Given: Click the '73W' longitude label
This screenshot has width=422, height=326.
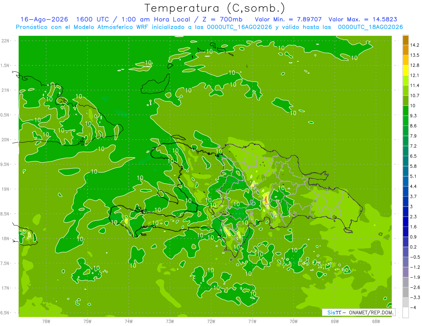Looking at the screenshot, I should [x=170, y=321].
